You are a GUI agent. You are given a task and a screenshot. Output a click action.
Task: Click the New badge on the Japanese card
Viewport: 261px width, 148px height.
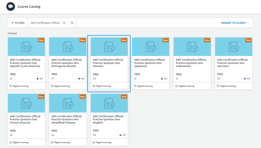[165, 40]
